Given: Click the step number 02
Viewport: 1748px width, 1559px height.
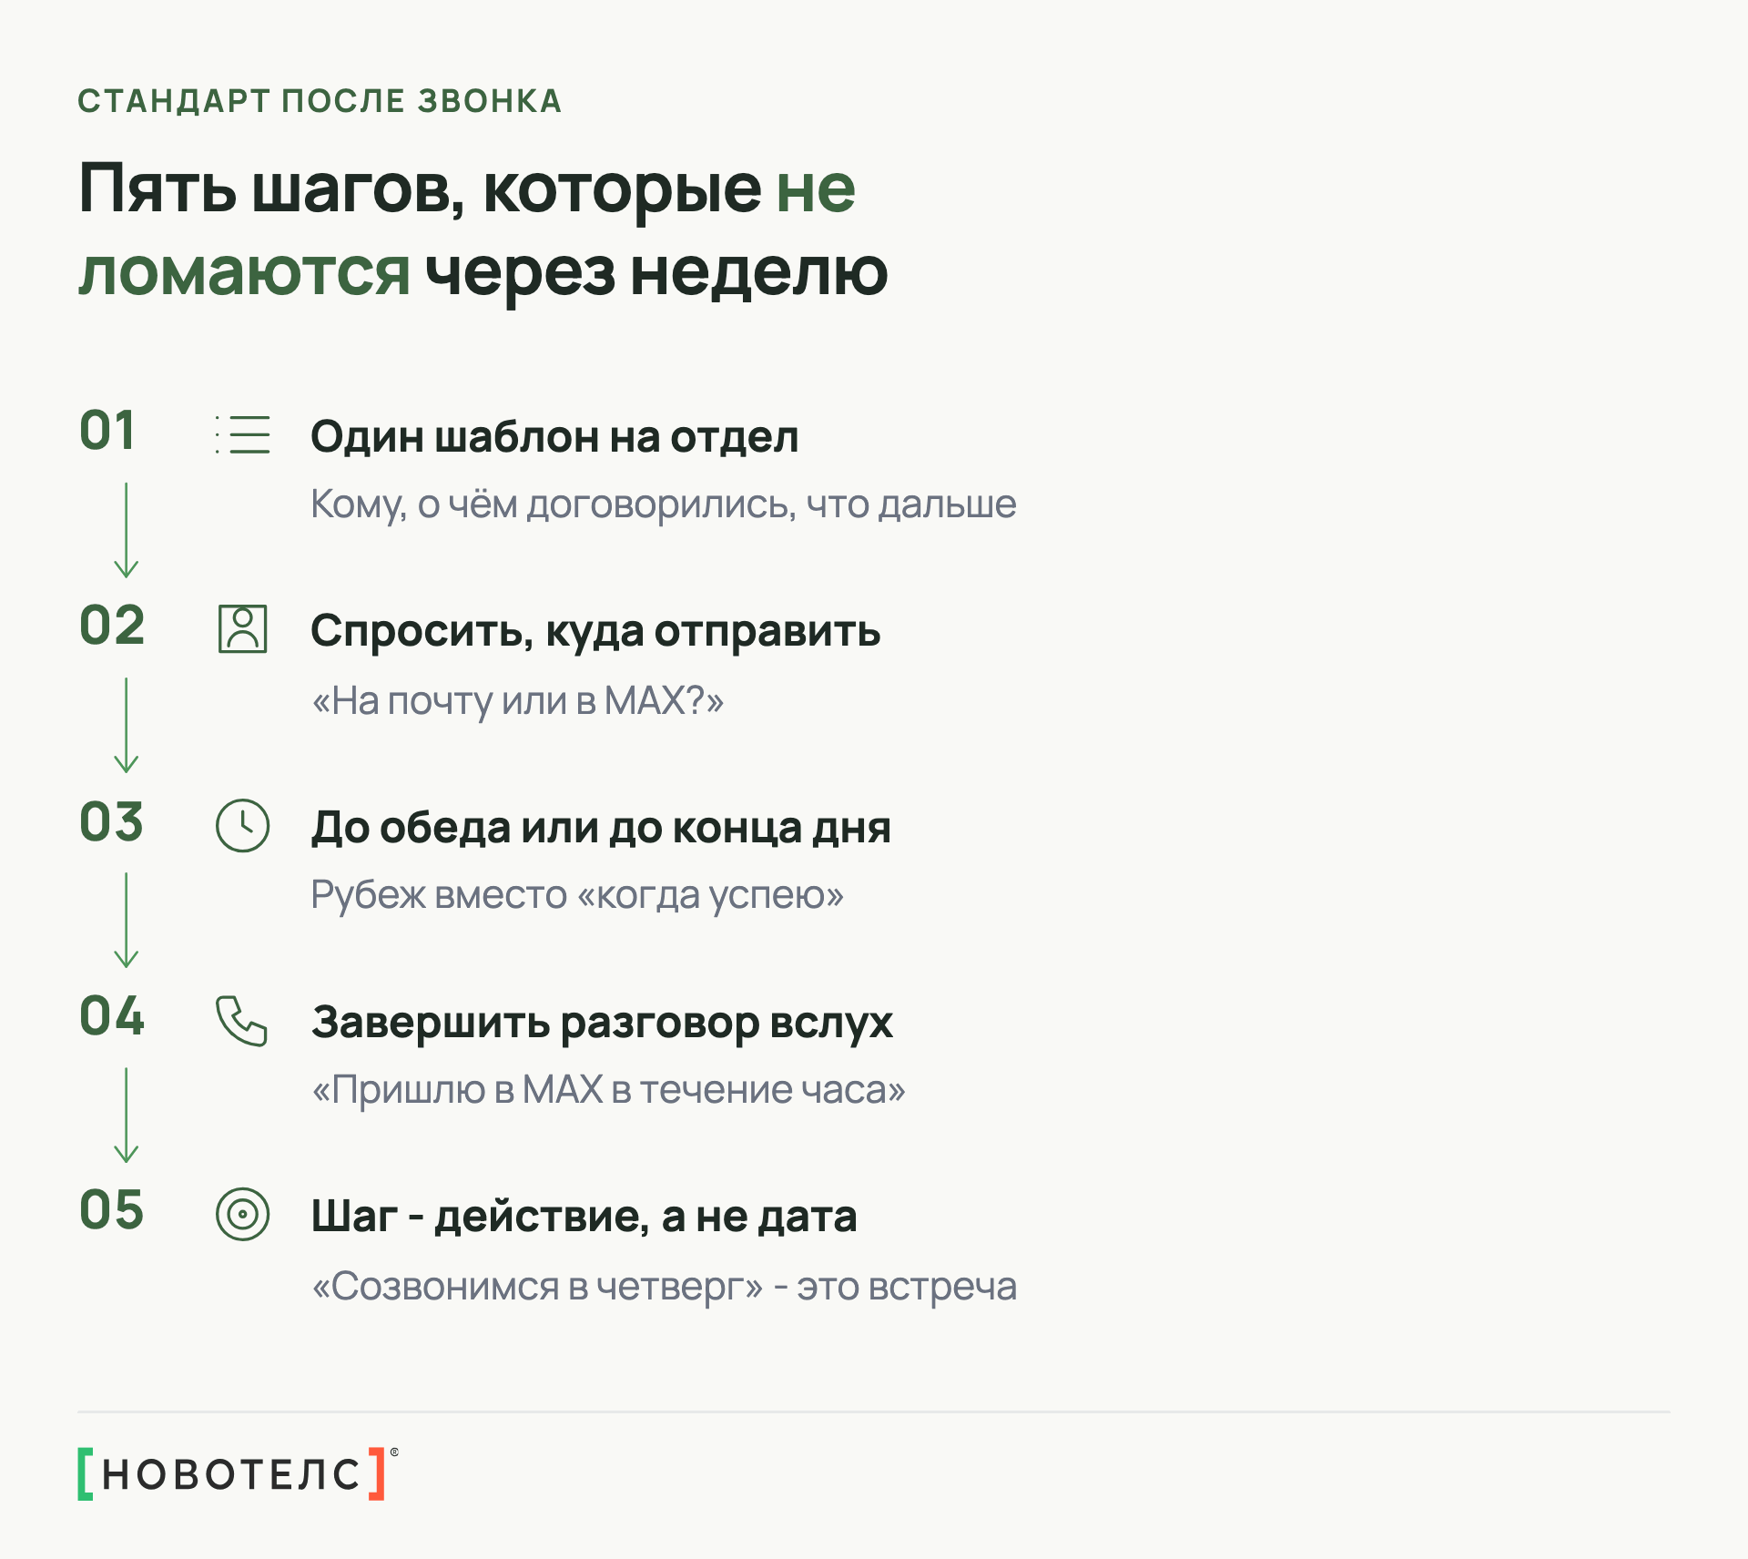Looking at the screenshot, I should [112, 626].
